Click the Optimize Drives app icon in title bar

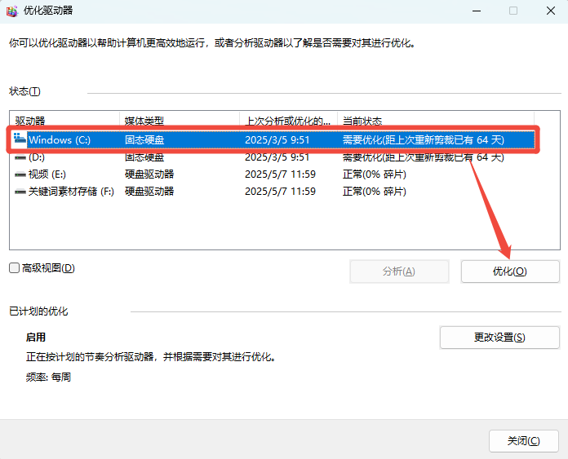[11, 11]
